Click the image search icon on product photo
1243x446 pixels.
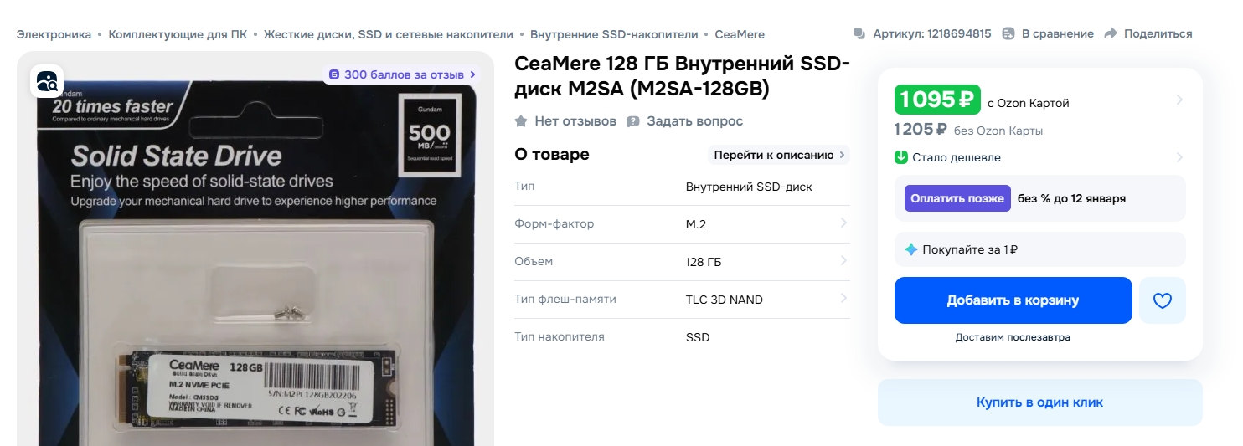pos(47,81)
